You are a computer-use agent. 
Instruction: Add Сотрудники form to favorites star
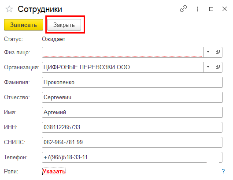point(9,9)
